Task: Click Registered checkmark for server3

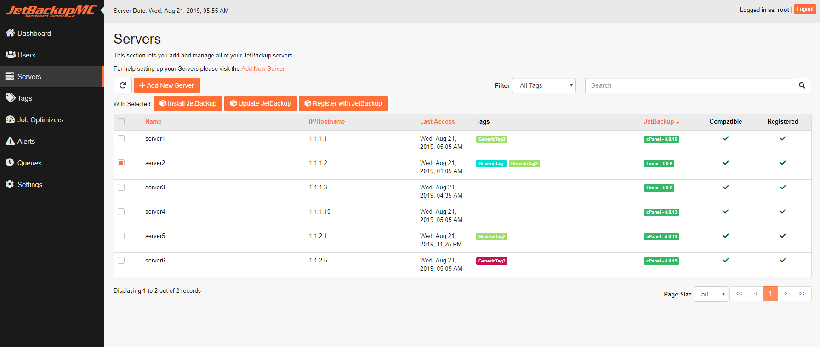Action: point(783,187)
